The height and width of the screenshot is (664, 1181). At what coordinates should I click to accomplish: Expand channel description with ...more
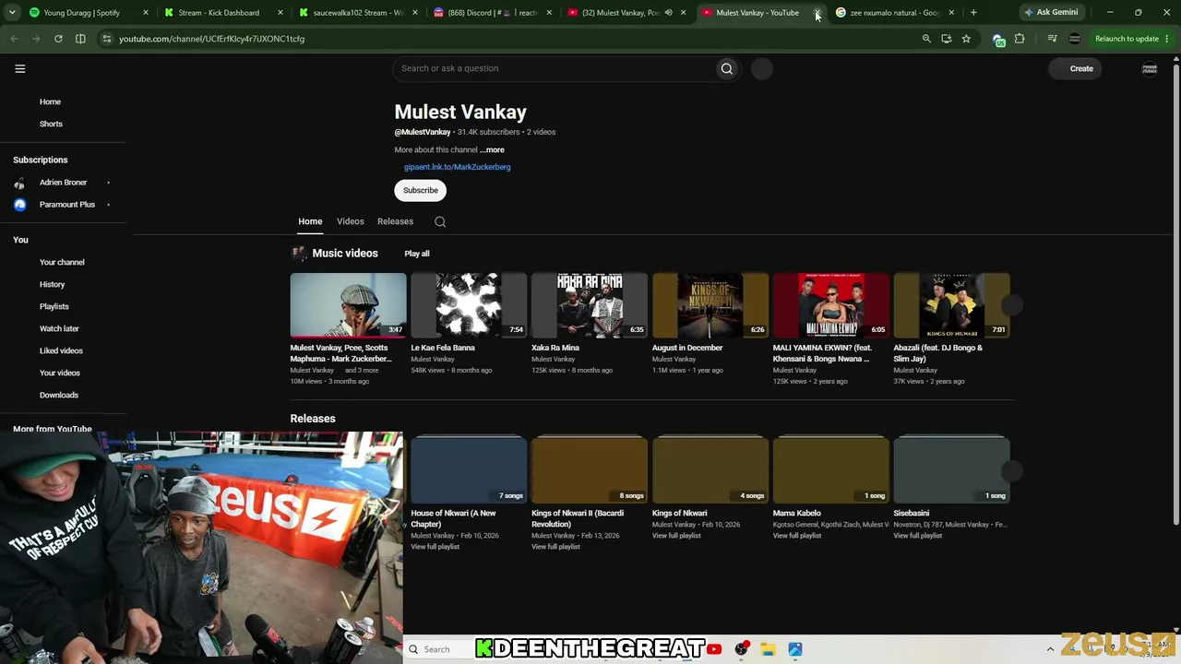coord(492,149)
